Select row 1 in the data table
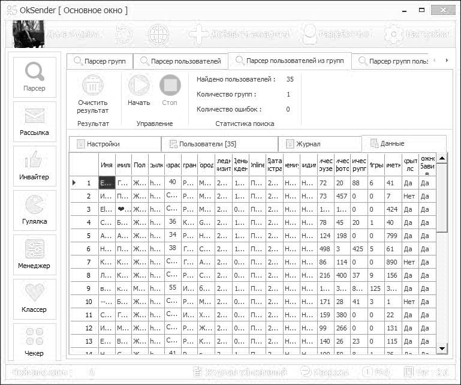This screenshot has width=461, height=385. point(89,183)
